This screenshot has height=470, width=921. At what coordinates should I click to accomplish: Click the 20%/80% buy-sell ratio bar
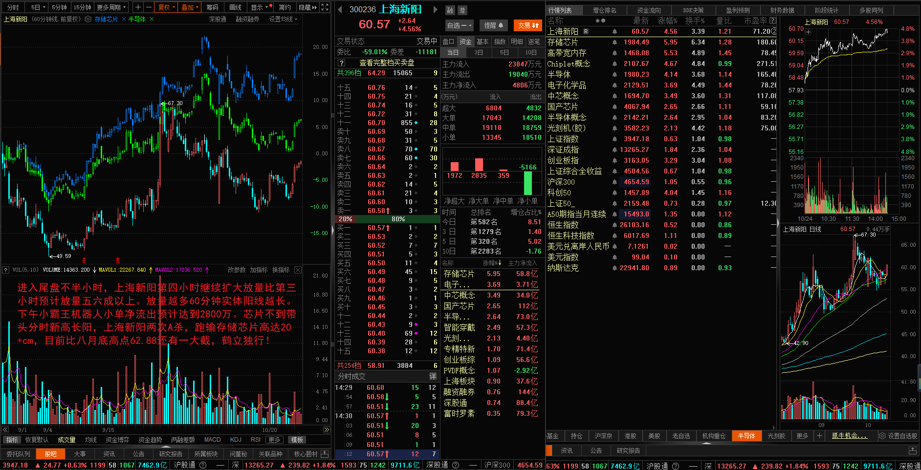387,219
